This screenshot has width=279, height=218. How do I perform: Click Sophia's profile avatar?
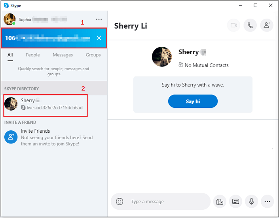9,19
